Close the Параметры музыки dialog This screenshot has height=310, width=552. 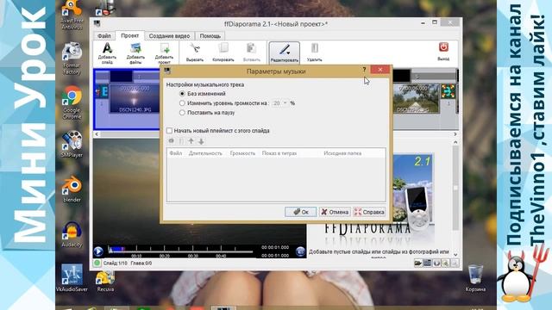click(379, 70)
